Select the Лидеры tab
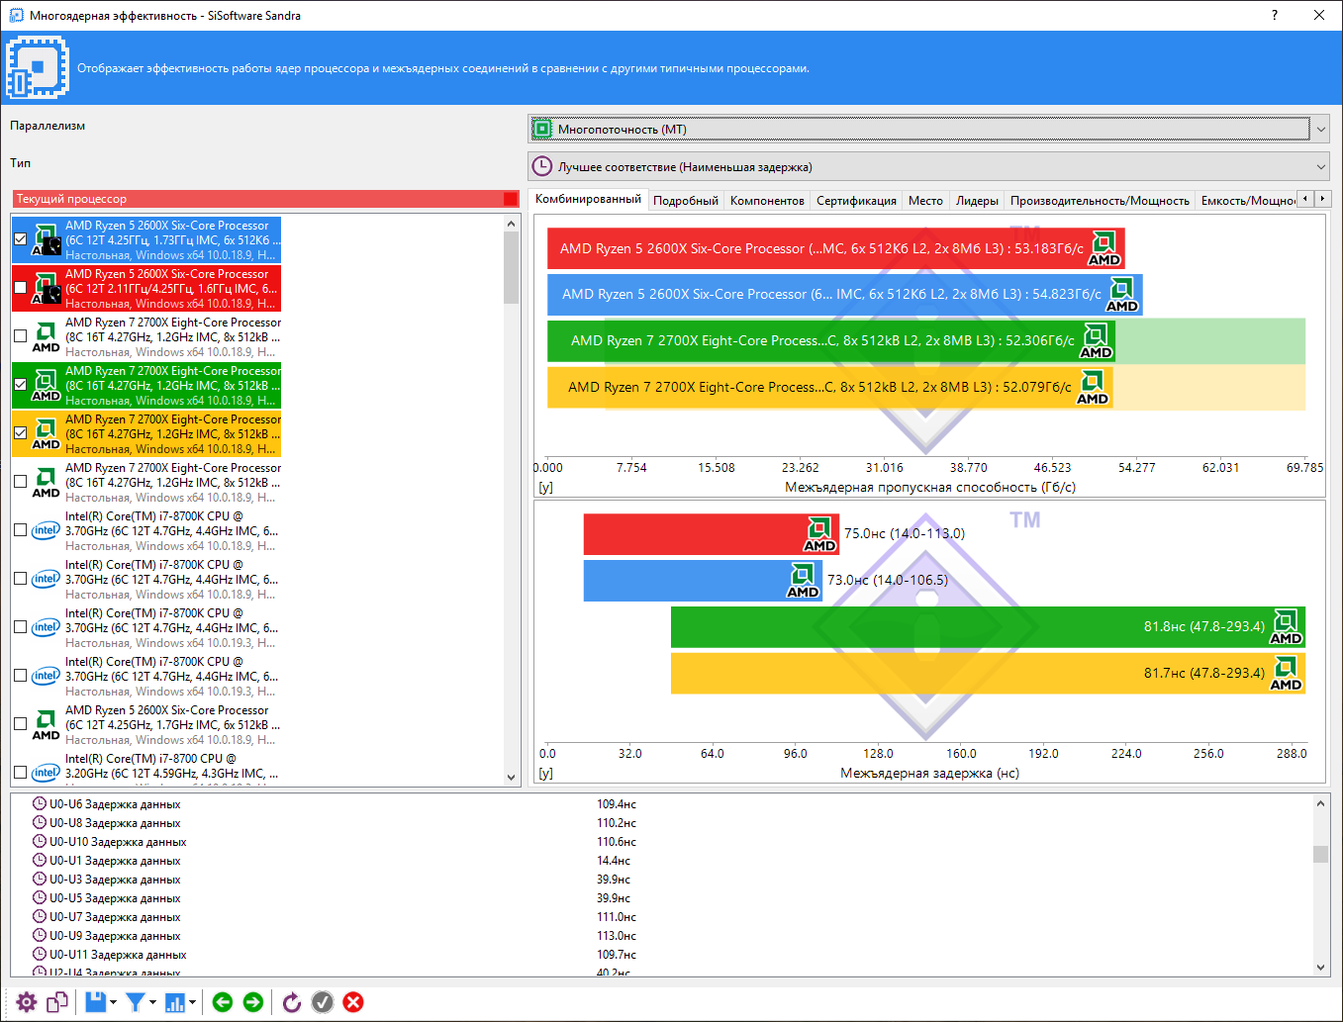 (977, 201)
